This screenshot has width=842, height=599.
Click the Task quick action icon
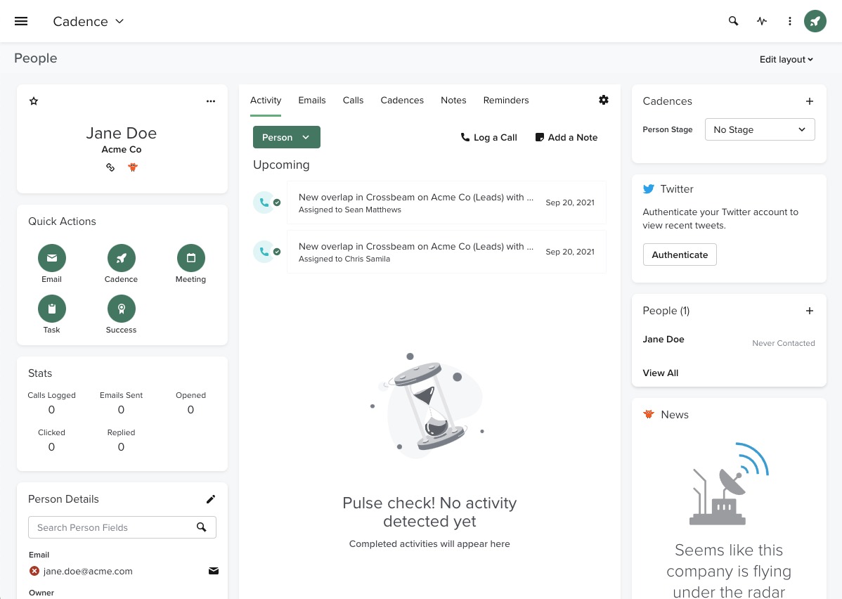click(x=51, y=309)
